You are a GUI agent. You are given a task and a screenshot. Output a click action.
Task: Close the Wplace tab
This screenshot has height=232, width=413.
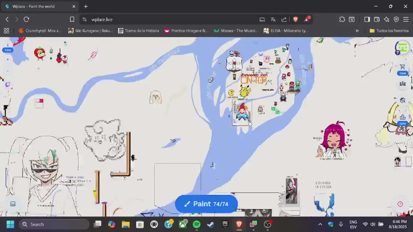[x=74, y=6]
